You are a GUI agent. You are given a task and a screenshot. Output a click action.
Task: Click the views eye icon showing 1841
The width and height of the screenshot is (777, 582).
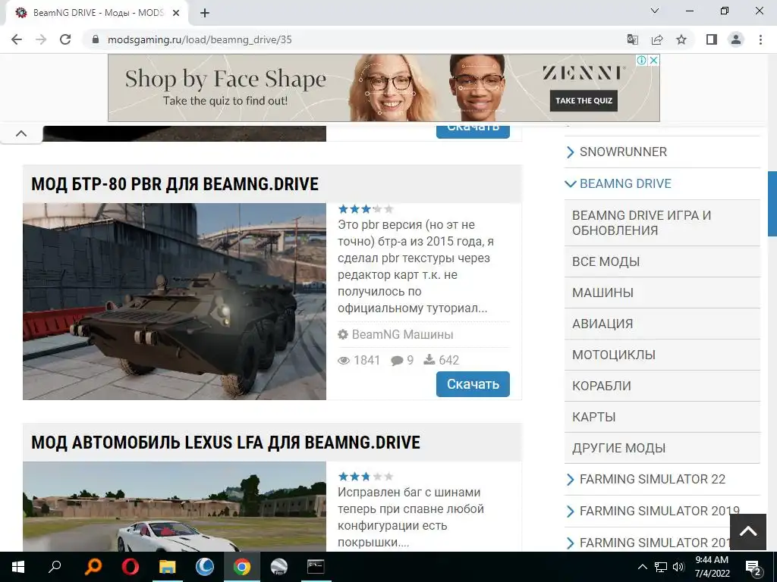tap(344, 360)
